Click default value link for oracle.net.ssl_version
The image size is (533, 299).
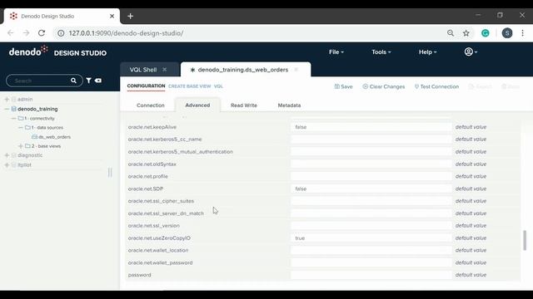(471, 225)
